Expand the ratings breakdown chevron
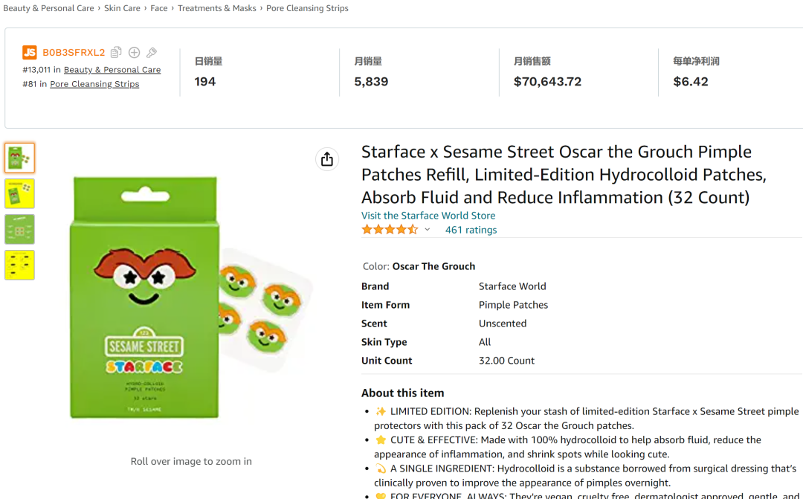Screen dimensions: 803x499 pyautogui.click(x=428, y=230)
